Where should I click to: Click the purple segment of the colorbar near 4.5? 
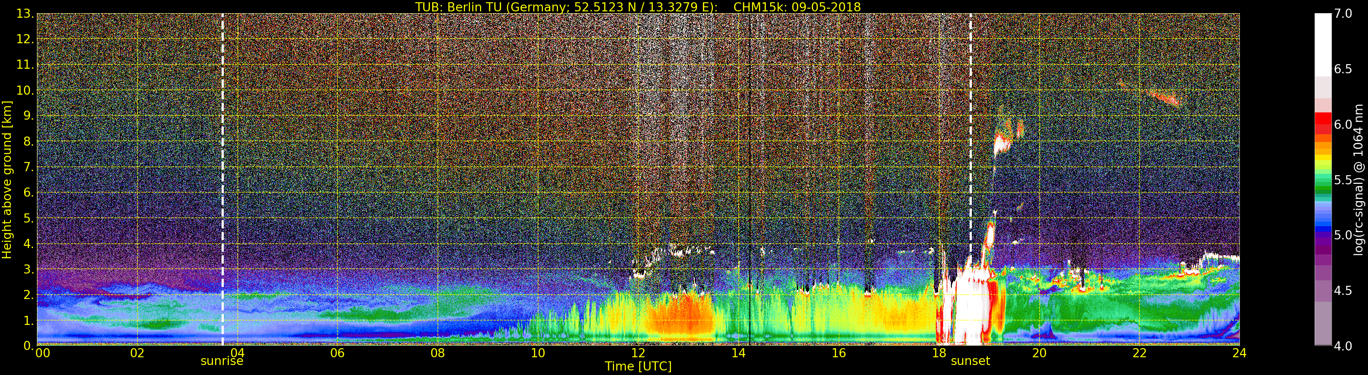1323,291
